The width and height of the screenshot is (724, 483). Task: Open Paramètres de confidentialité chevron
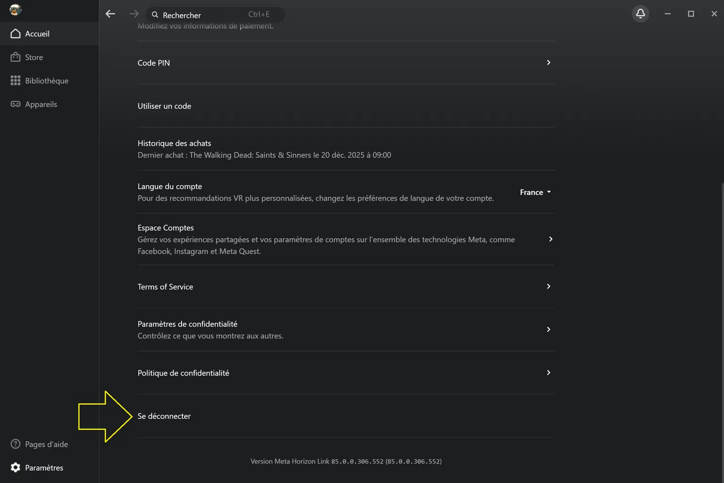pyautogui.click(x=549, y=329)
